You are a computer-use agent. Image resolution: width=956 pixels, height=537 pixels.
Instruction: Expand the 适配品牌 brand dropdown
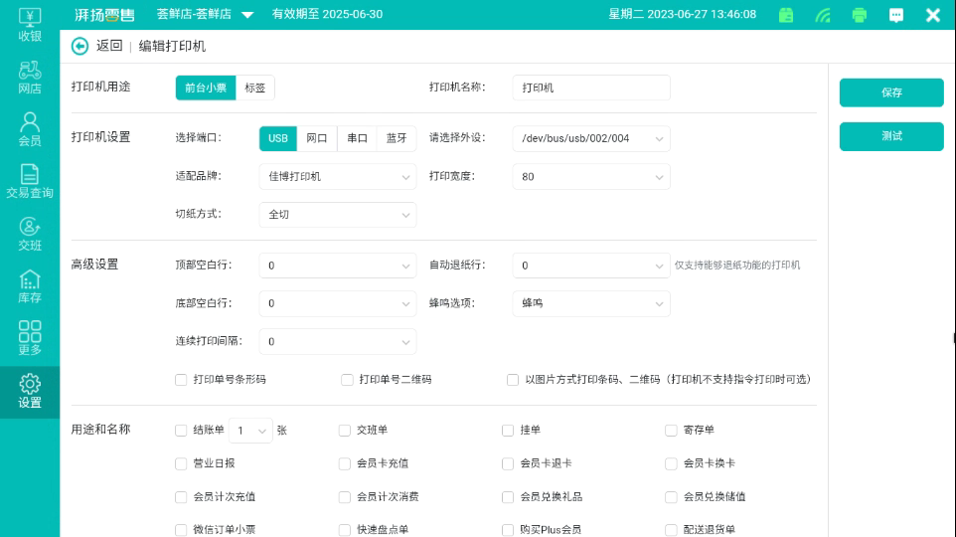pos(337,177)
